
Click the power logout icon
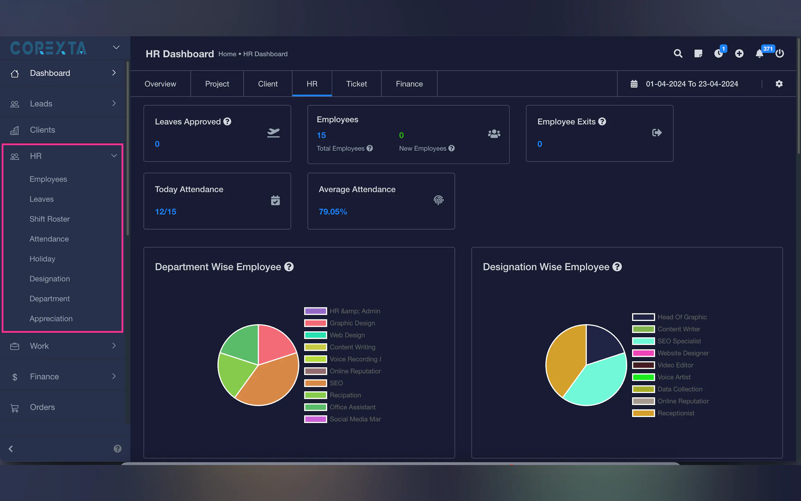coord(780,53)
